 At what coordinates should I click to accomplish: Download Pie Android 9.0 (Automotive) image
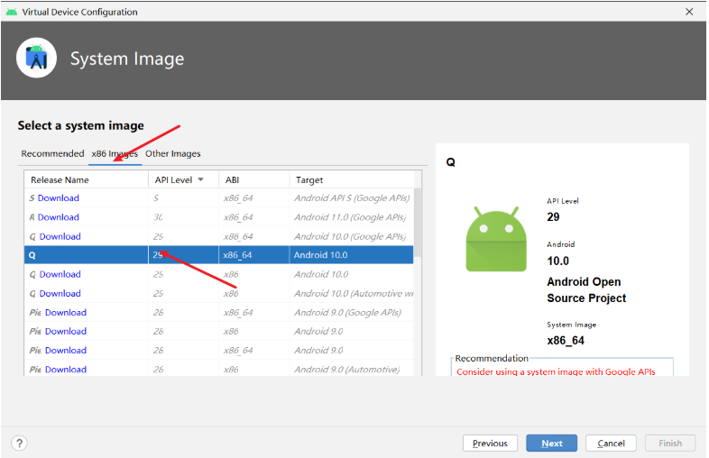pyautogui.click(x=66, y=370)
